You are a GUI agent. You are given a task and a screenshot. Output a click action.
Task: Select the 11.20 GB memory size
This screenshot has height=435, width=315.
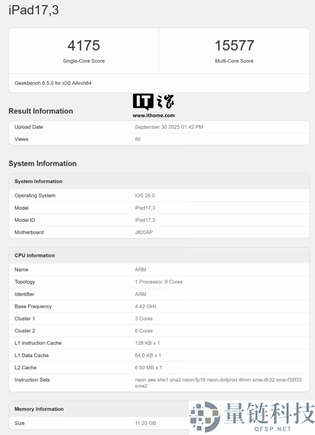coord(145,423)
